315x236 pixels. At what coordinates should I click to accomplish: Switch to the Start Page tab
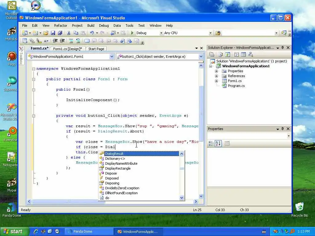(96, 49)
